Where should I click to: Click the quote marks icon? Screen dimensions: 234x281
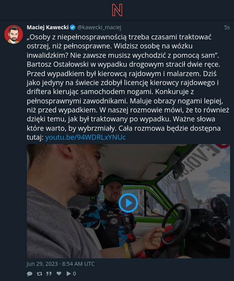click(49, 274)
